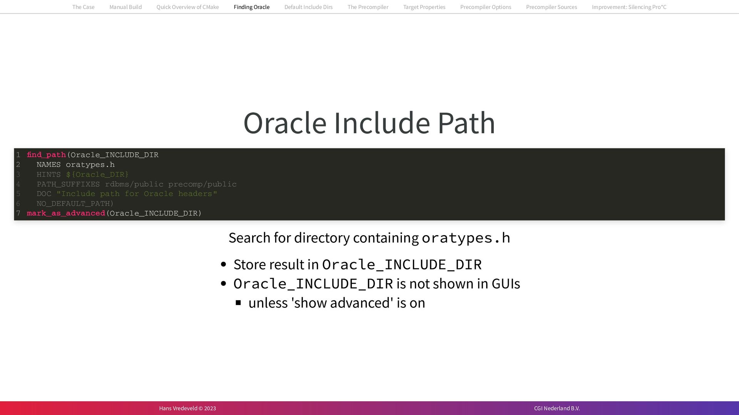
Task: Open Precompiler Sources section
Action: pyautogui.click(x=551, y=7)
